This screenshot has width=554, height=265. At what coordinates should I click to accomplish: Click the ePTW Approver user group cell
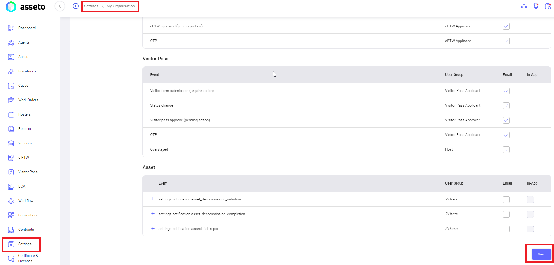click(458, 26)
